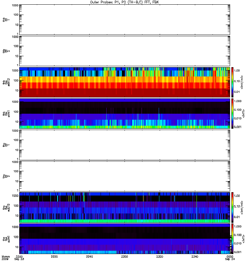Click the "100" tick of thb fff 2 panel
Screen dimensions: 249x266
(x=16, y=46)
